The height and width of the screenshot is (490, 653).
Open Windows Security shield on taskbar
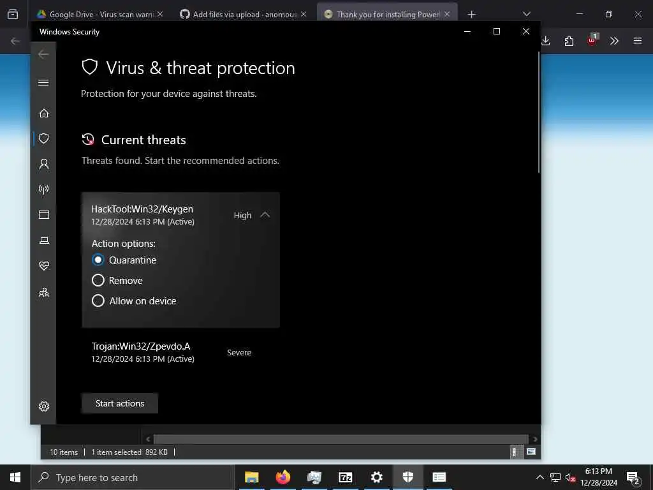pos(407,477)
